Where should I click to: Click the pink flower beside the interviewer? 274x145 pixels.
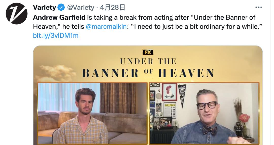pyautogui.click(x=244, y=118)
